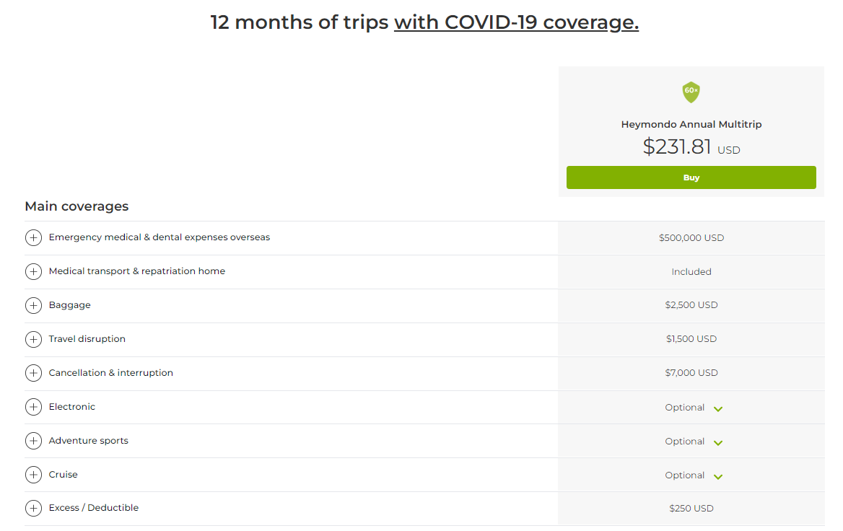
Task: Click the plus icon next to Electronic
Action: [x=34, y=407]
